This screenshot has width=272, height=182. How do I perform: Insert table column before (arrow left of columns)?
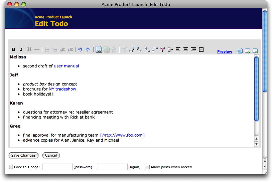pyautogui.click(x=139, y=49)
